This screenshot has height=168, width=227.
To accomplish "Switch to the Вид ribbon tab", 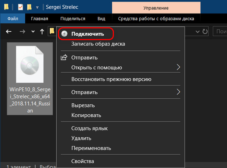I will point(101,19).
